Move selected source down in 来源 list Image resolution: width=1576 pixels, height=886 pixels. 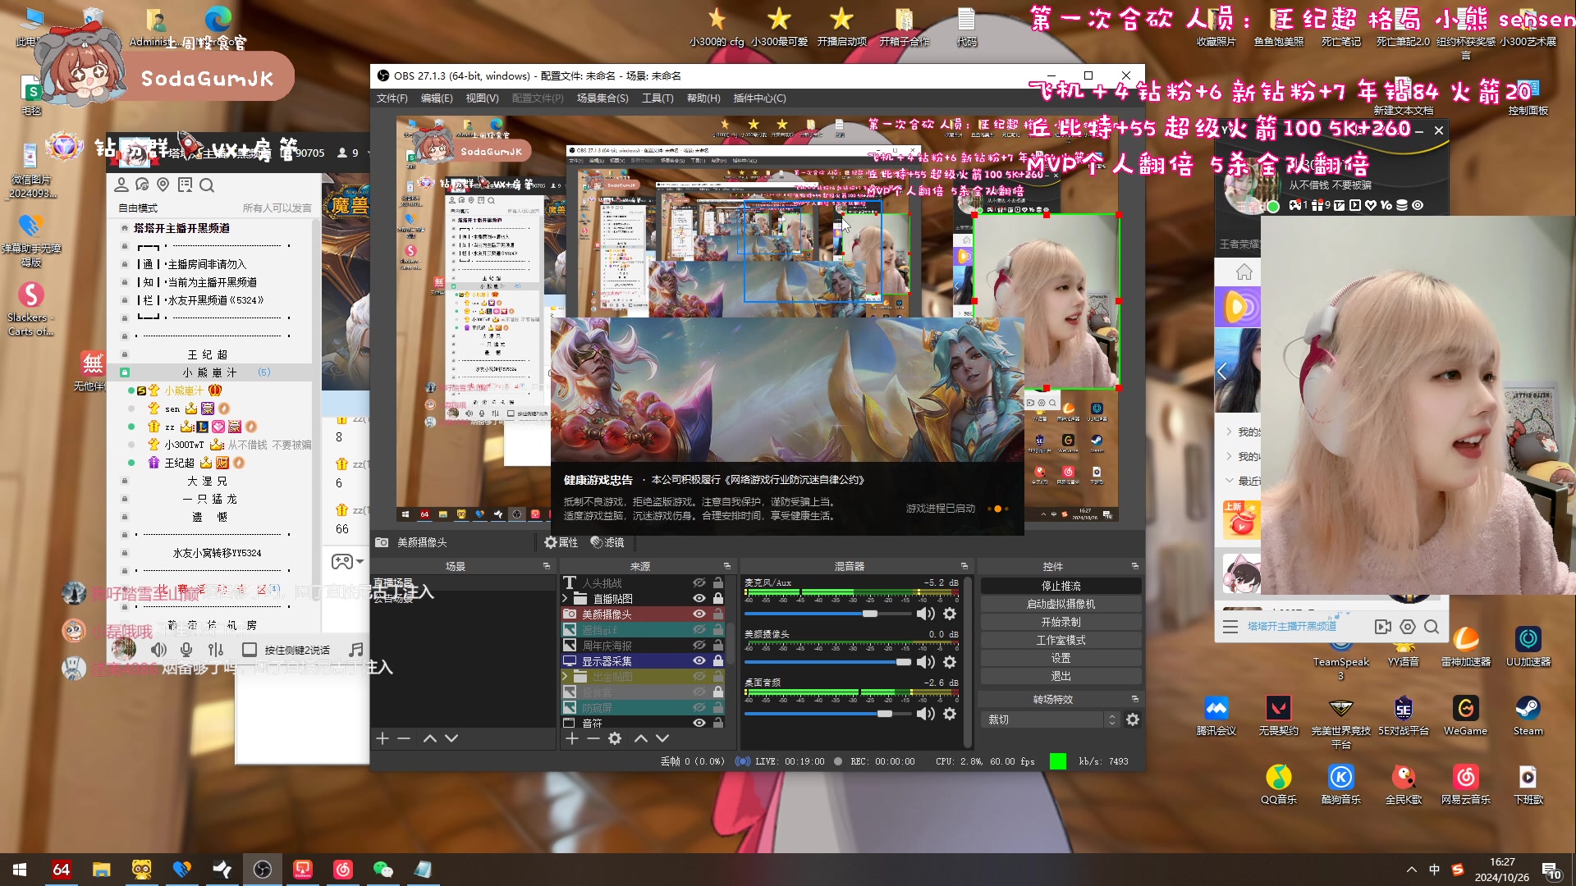[662, 738]
